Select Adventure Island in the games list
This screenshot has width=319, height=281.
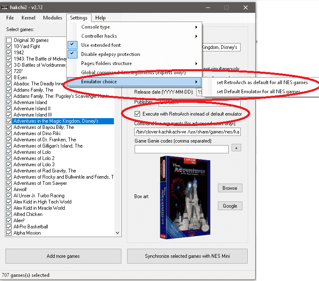(30, 102)
